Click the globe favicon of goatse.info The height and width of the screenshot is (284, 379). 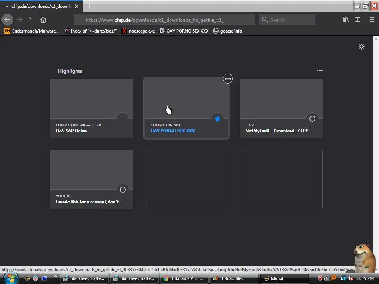click(x=216, y=31)
